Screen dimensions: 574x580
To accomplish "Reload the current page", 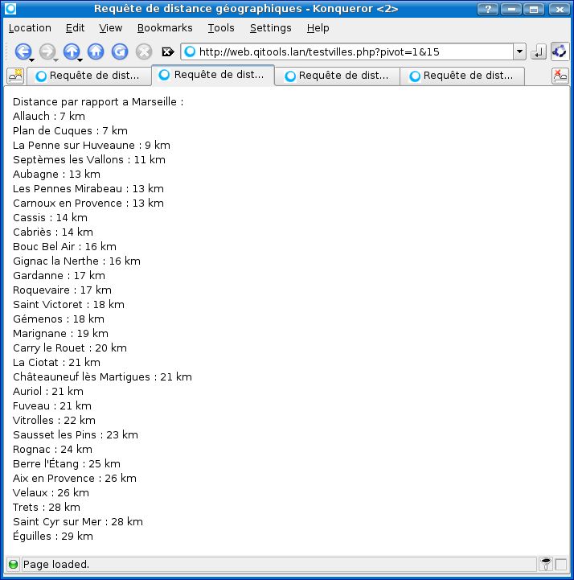I will 120,51.
